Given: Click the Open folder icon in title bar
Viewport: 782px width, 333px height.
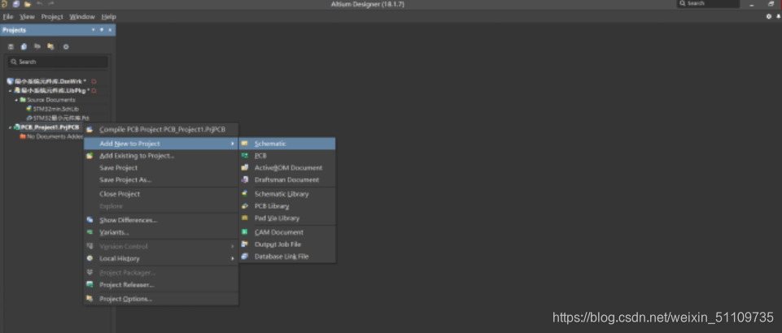Looking at the screenshot, I should [x=28, y=4].
